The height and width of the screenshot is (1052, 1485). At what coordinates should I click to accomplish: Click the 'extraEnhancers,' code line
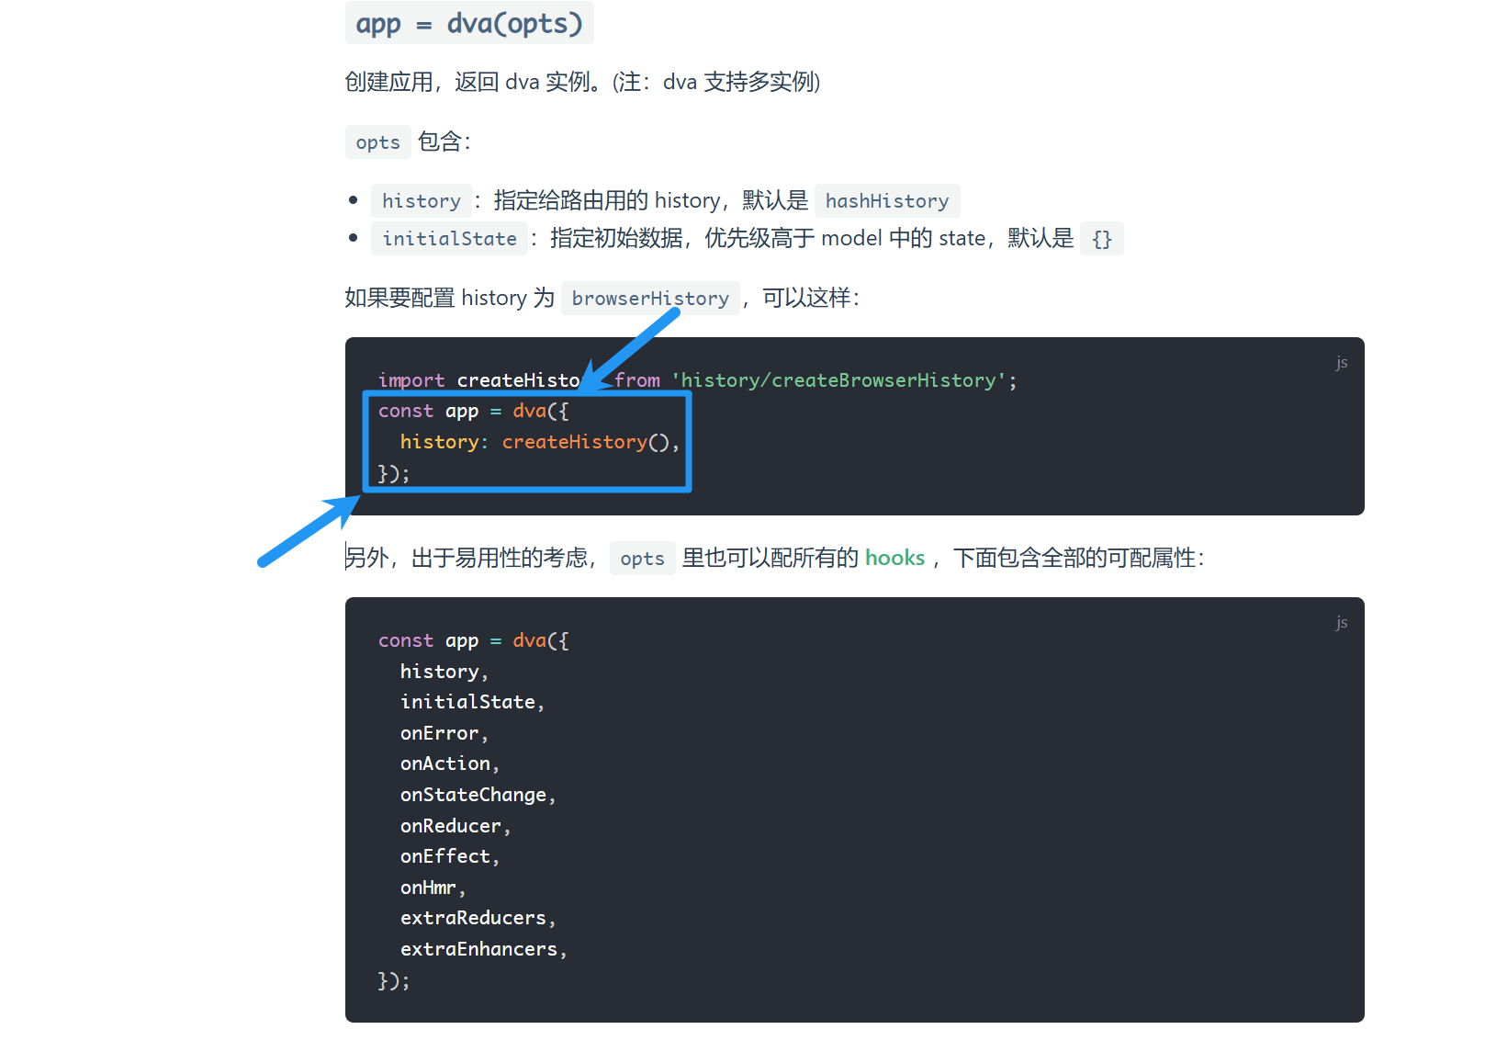point(484,949)
